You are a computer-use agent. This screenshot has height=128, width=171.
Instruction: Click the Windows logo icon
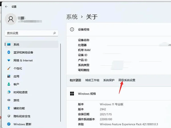tap(72, 94)
